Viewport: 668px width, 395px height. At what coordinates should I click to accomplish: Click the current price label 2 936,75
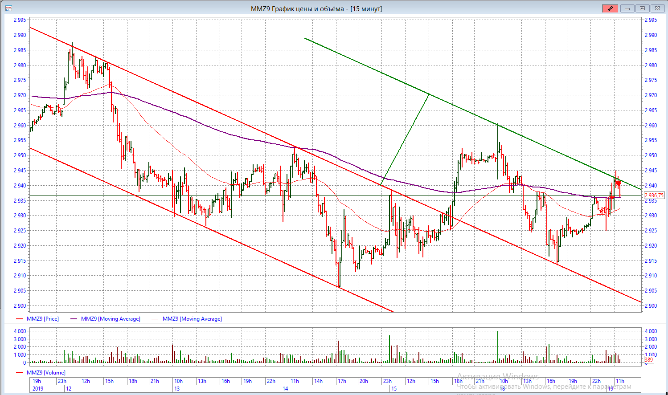click(x=654, y=195)
